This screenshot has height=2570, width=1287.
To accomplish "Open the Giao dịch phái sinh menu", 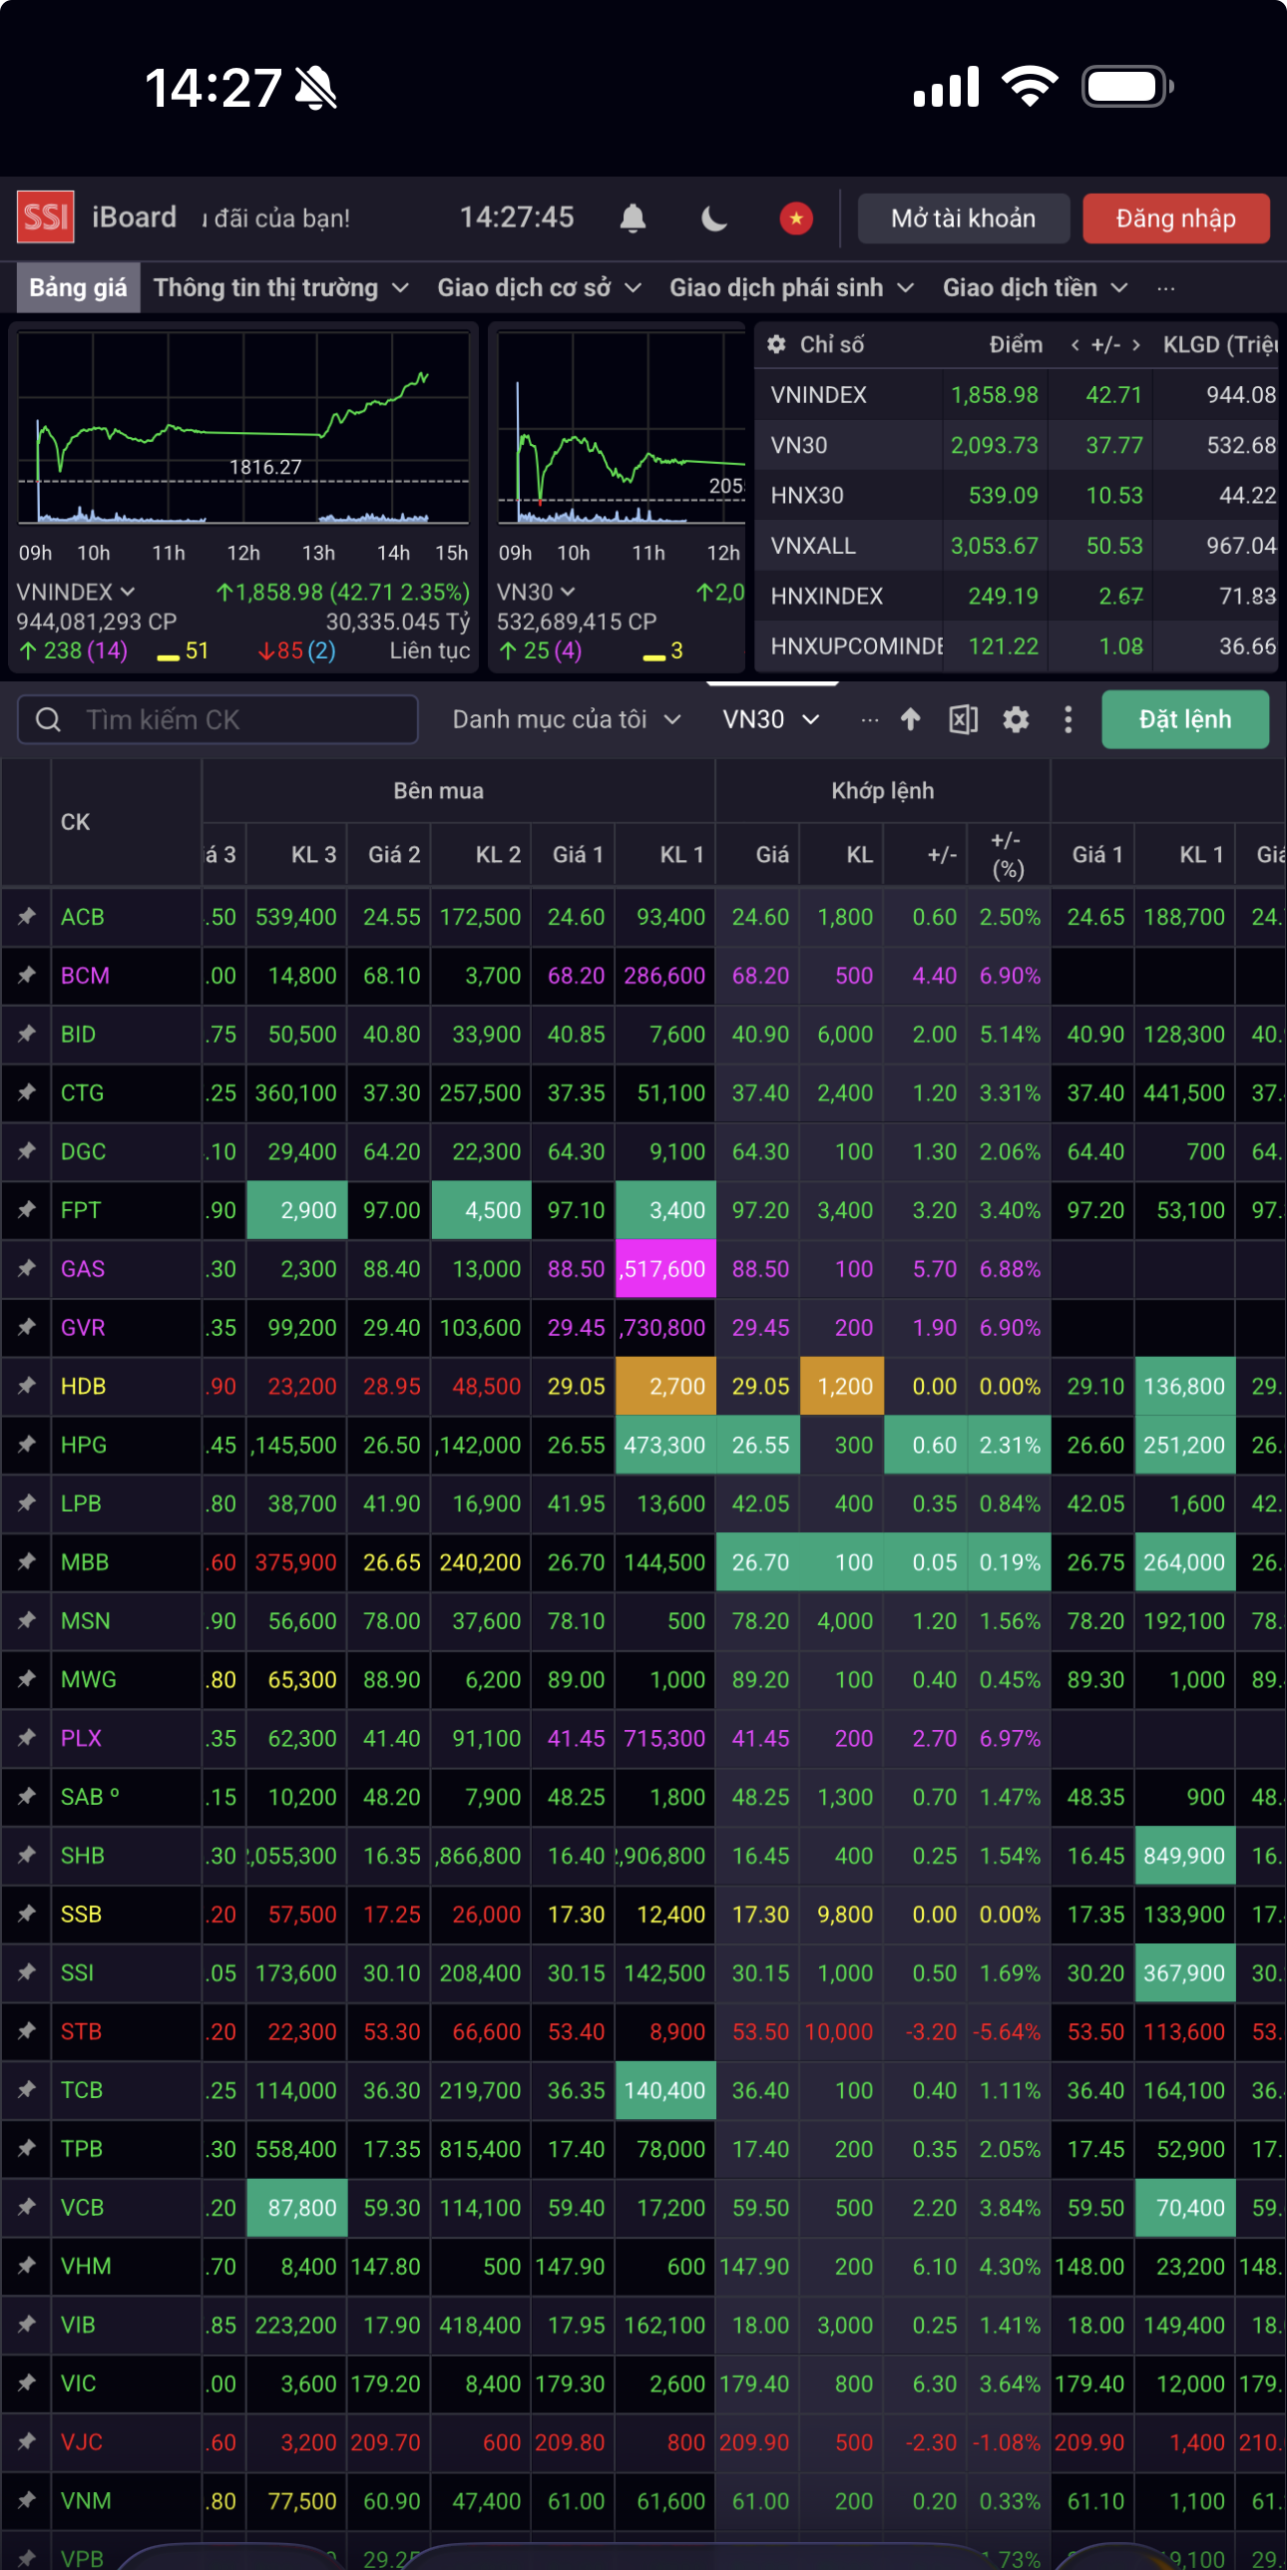I will click(x=790, y=288).
